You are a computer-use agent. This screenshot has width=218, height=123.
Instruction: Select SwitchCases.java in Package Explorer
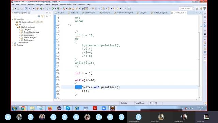pos(30,38)
